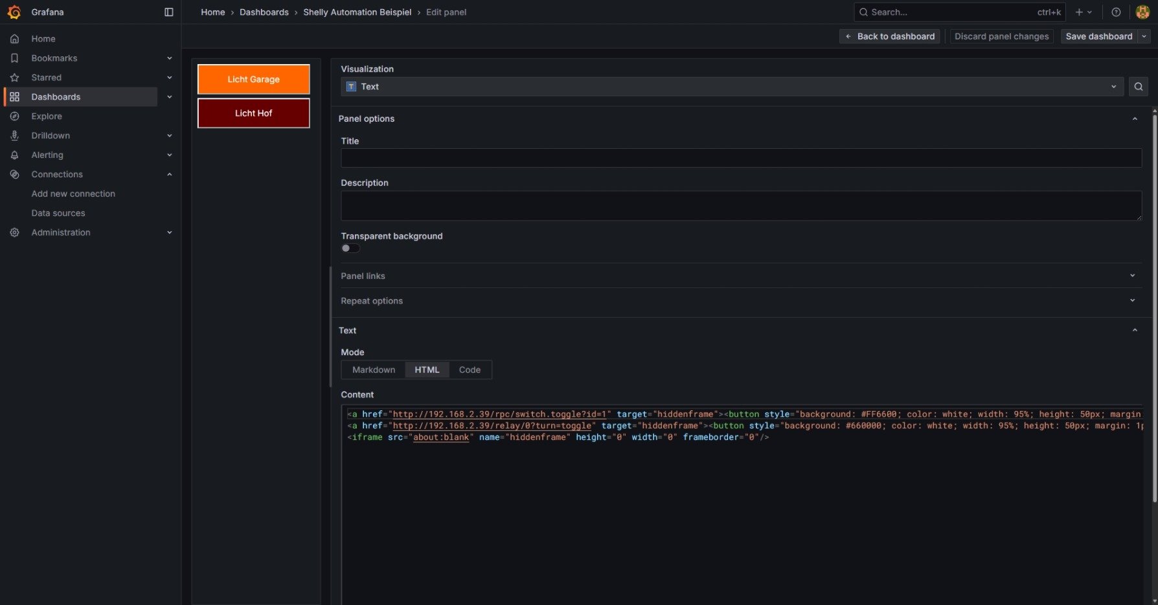Go to Add new connection
Screen dimensions: 1158x605
click(x=73, y=193)
